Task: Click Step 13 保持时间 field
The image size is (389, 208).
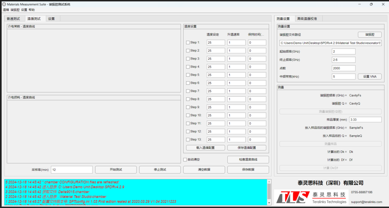Action: pyautogui.click(x=257, y=140)
